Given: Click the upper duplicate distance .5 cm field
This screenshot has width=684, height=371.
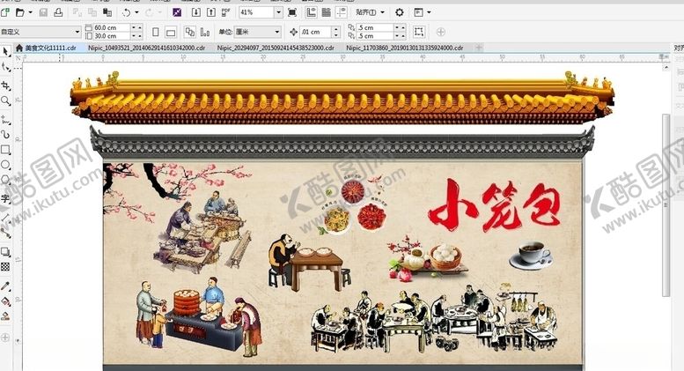Looking at the screenshot, I should (375, 27).
